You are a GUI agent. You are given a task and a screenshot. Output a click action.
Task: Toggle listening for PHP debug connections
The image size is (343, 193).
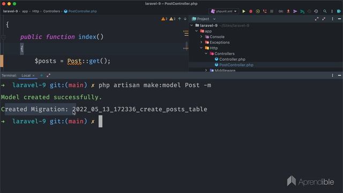[265, 11]
